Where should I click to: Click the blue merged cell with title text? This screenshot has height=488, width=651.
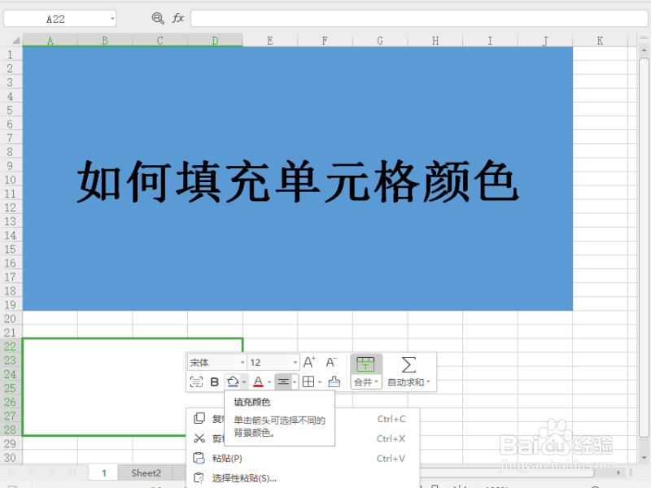(298, 179)
